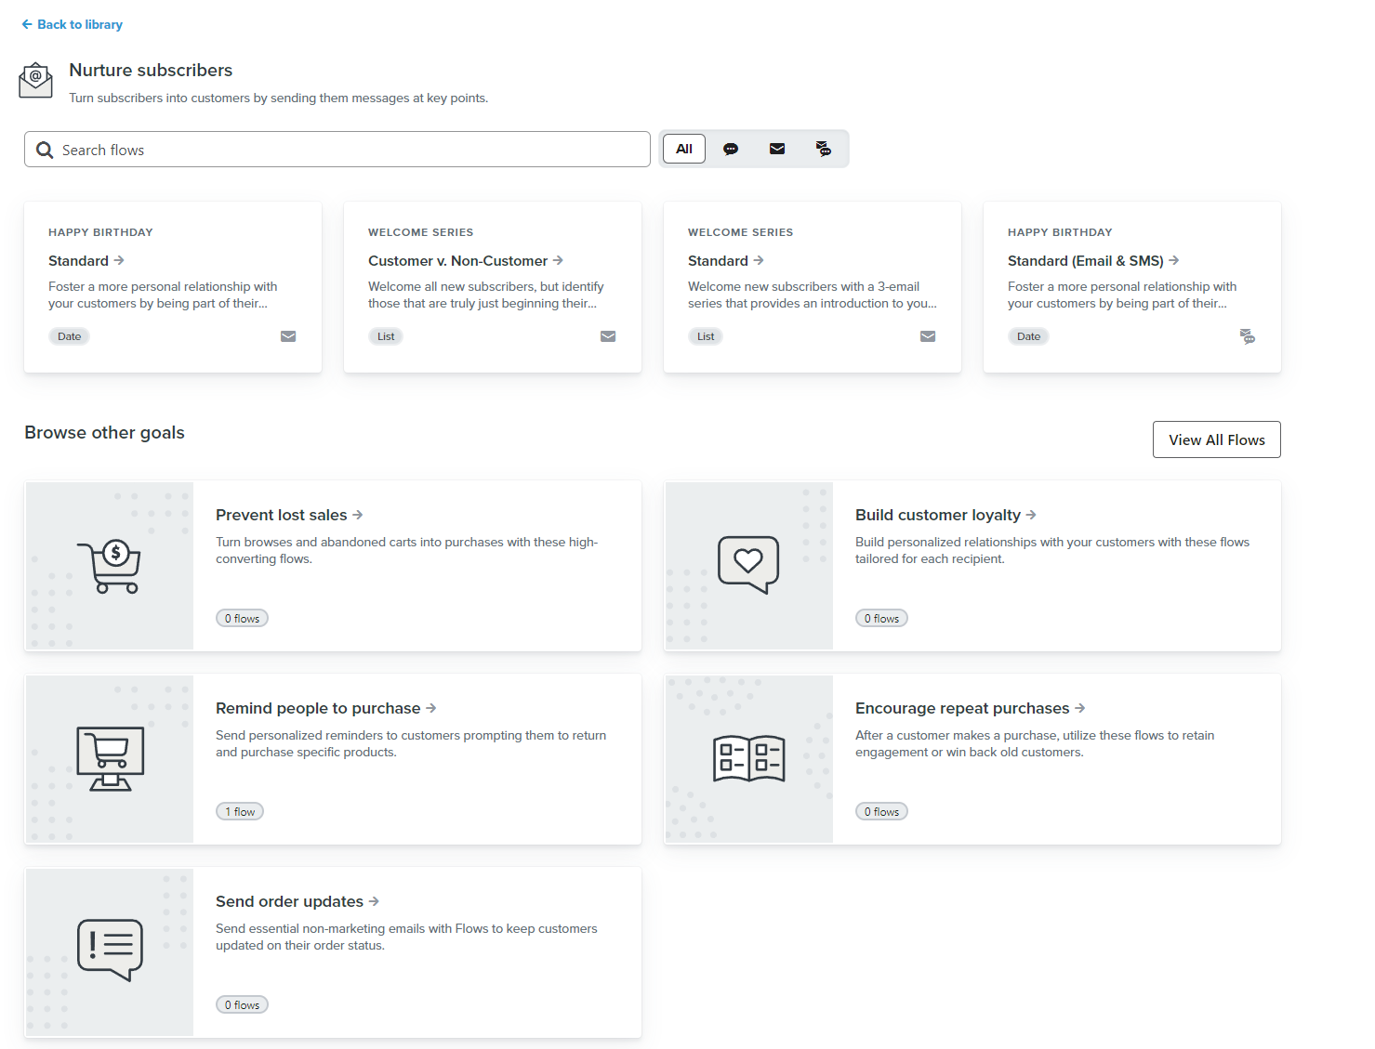
Task: Click the shopping cart dollar icon
Action: [x=109, y=566]
